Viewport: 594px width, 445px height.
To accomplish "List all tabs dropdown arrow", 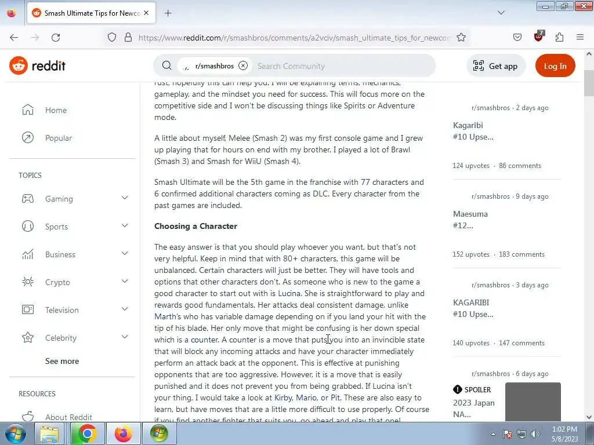I will [501, 13].
